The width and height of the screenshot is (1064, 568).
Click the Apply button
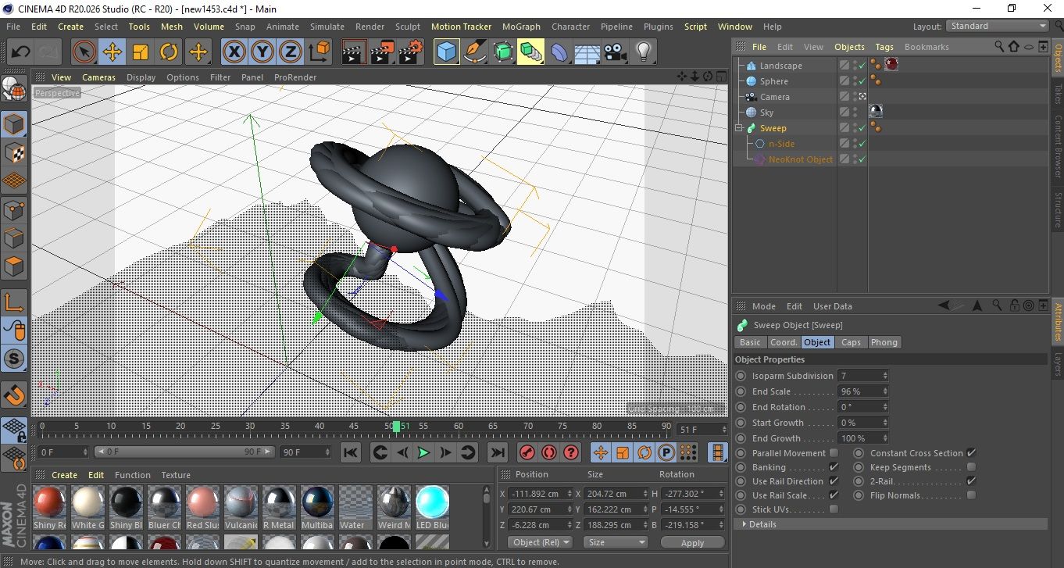pos(692,542)
